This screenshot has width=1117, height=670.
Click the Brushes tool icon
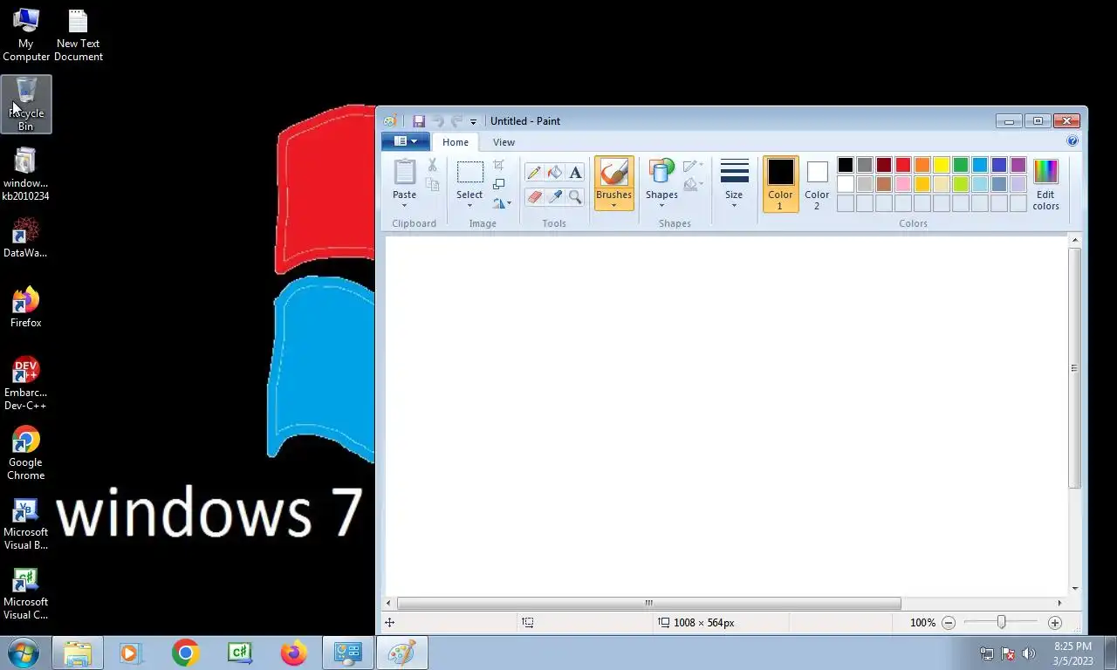point(613,172)
